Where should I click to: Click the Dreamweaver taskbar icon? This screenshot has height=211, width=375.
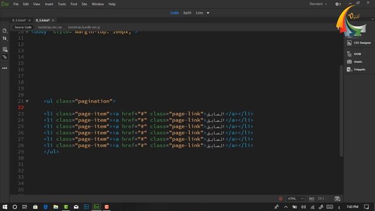tap(96, 207)
